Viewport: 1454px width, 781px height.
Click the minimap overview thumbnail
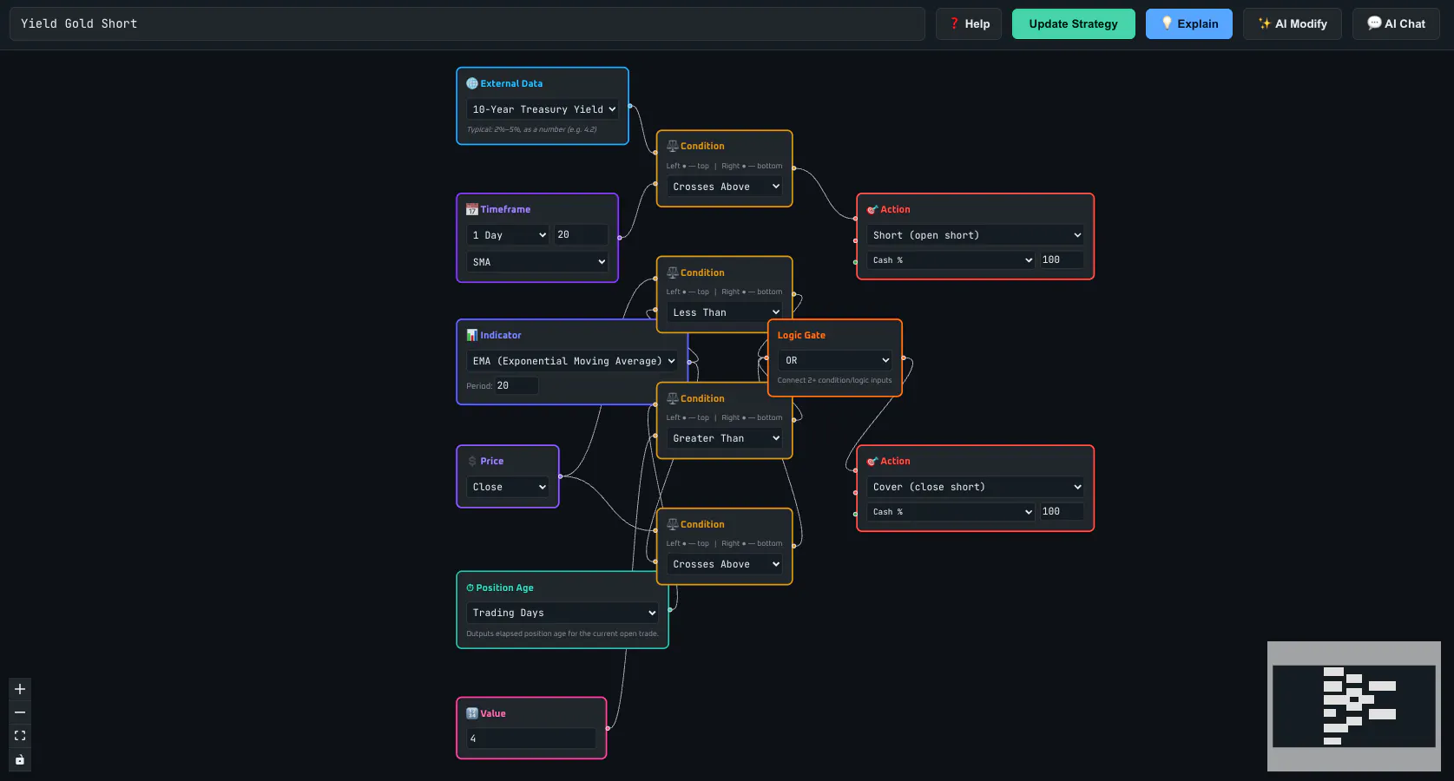1354,706
